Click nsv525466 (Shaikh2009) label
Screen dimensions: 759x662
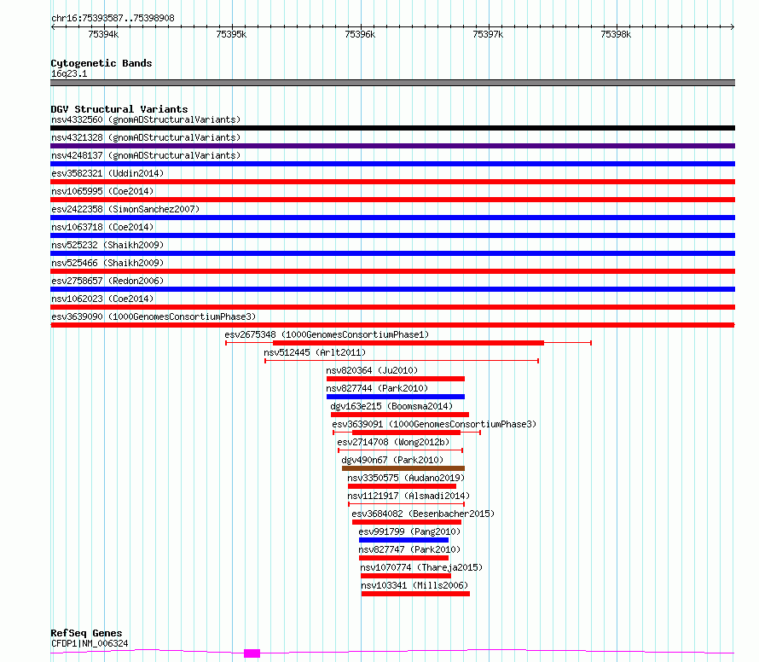[x=107, y=263]
